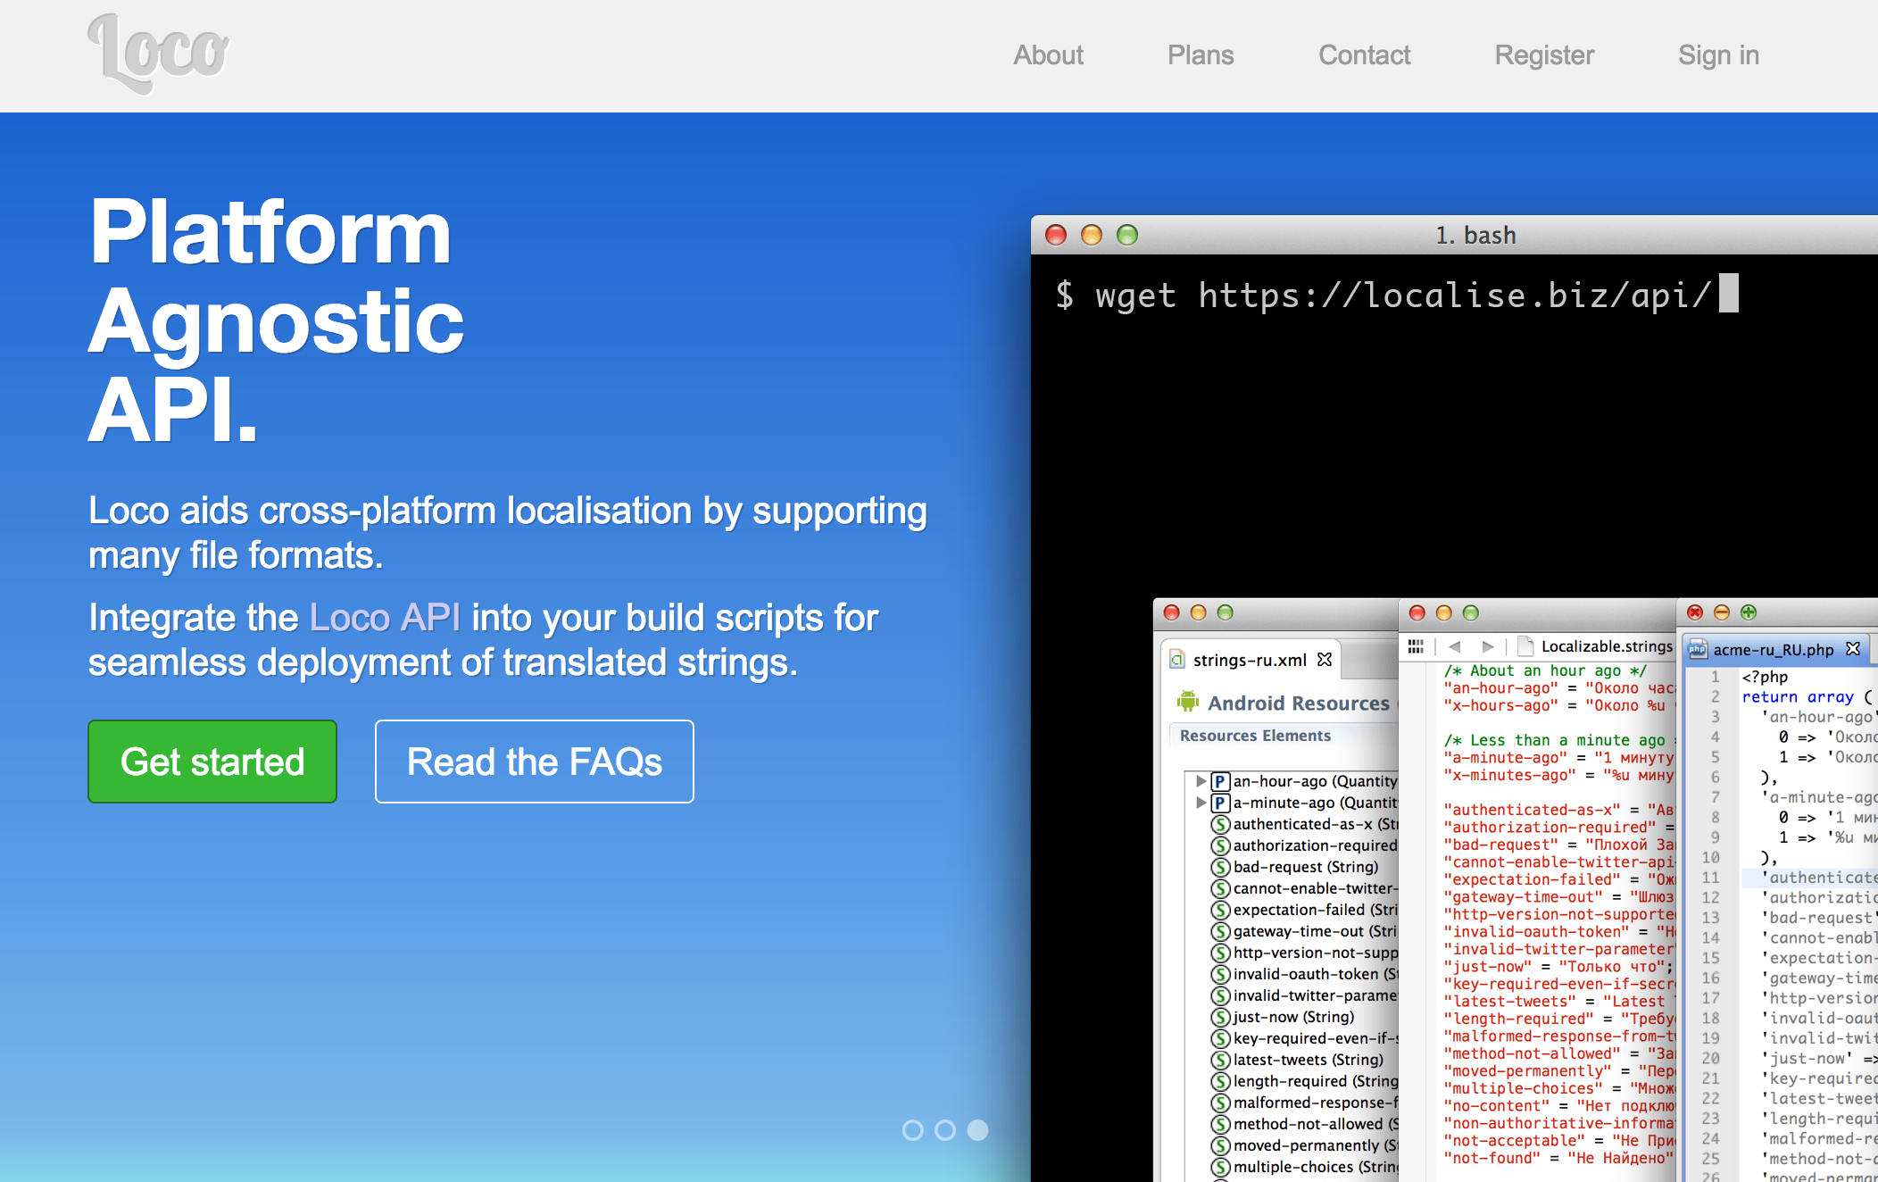Expand the an-hour-ago tree item
Image resolution: width=1878 pixels, height=1182 pixels.
coord(1201,781)
